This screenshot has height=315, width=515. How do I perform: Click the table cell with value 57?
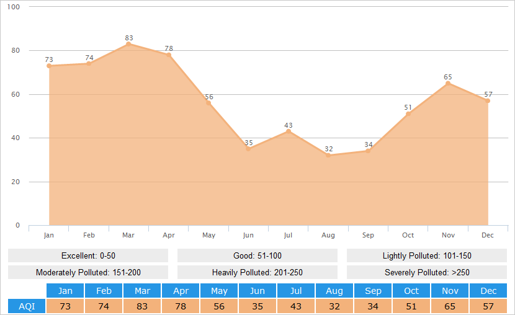pyautogui.click(x=488, y=306)
